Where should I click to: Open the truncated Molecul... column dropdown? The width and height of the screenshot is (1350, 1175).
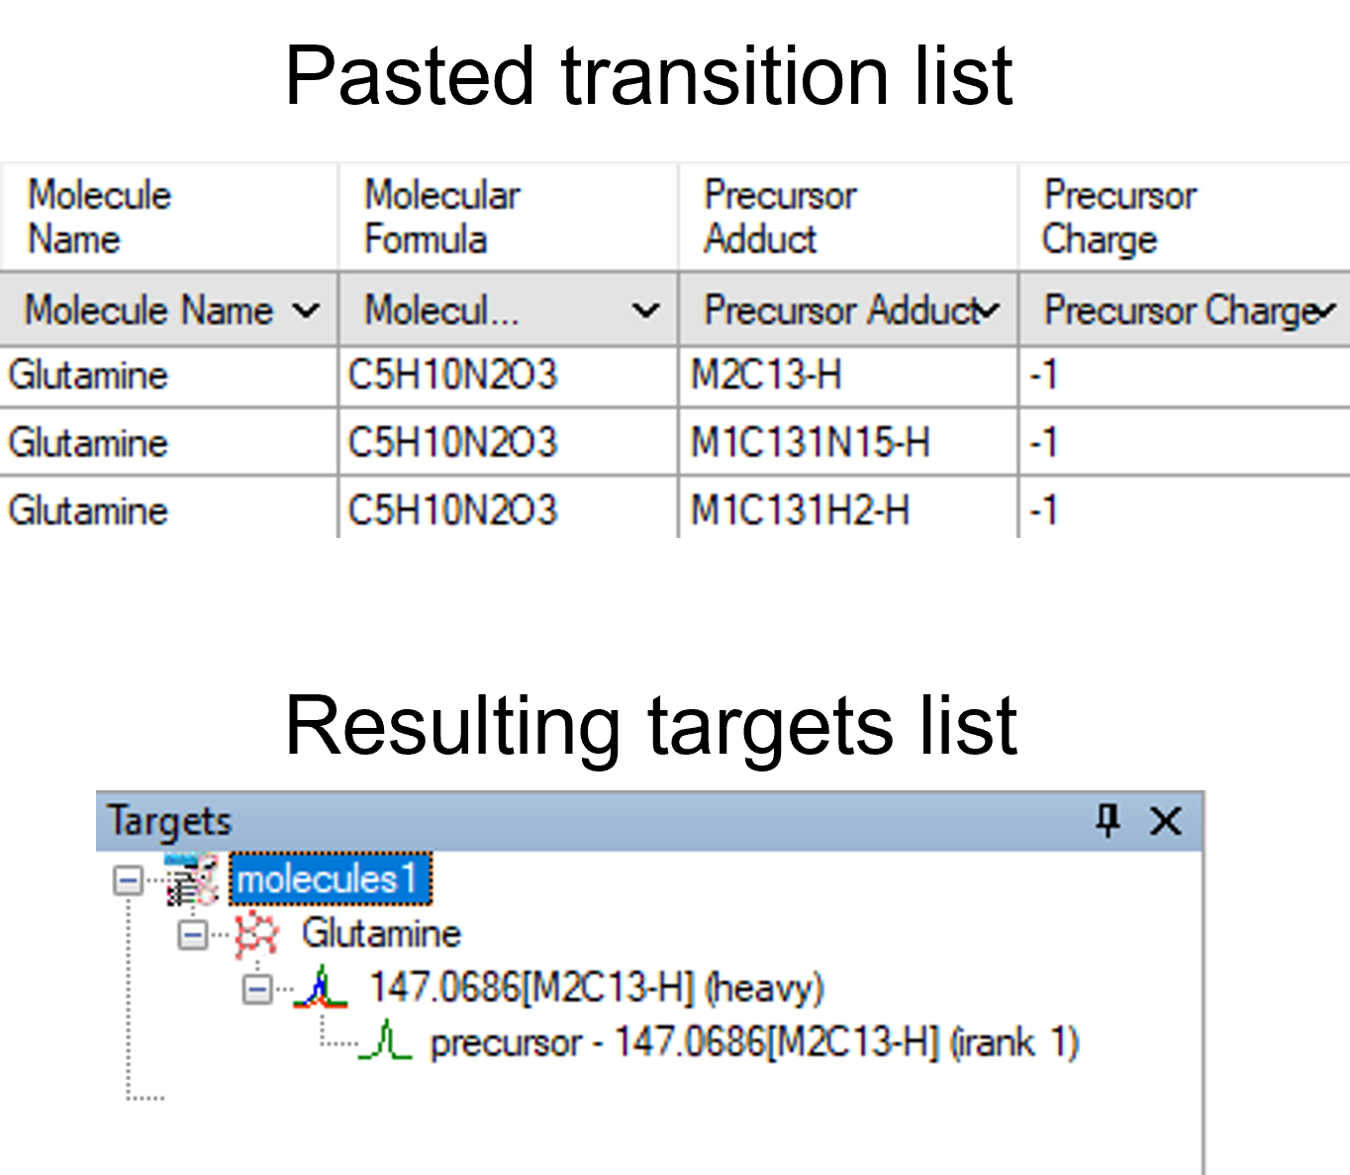pos(645,311)
